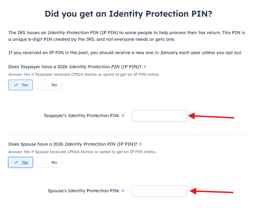Open help icon next to Spouse's PIN label

(x=123, y=191)
